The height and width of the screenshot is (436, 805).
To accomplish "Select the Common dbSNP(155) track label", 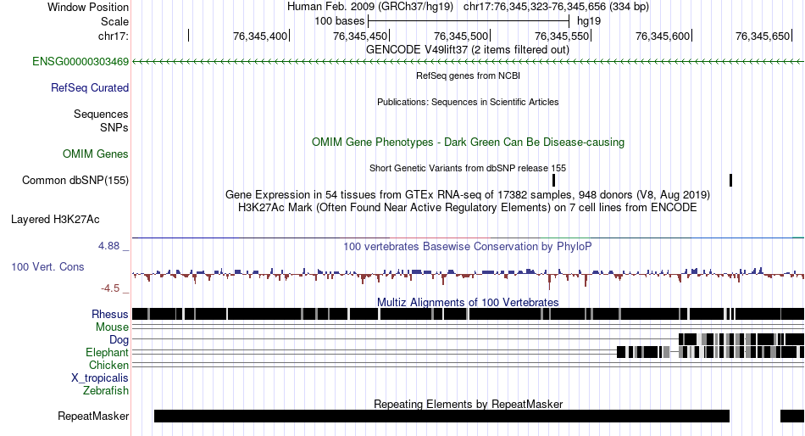I will click(x=75, y=181).
